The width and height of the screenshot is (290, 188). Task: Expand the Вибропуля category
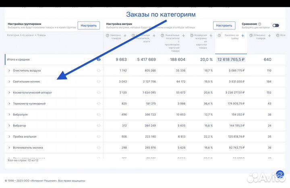pos(9,114)
